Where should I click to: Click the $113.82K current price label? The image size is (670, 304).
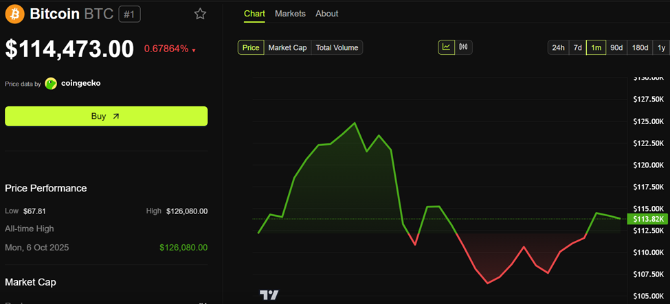(x=647, y=219)
